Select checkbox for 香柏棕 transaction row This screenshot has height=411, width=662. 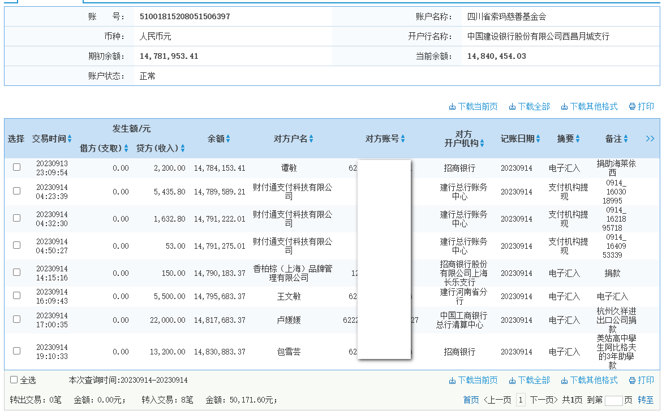[17, 272]
